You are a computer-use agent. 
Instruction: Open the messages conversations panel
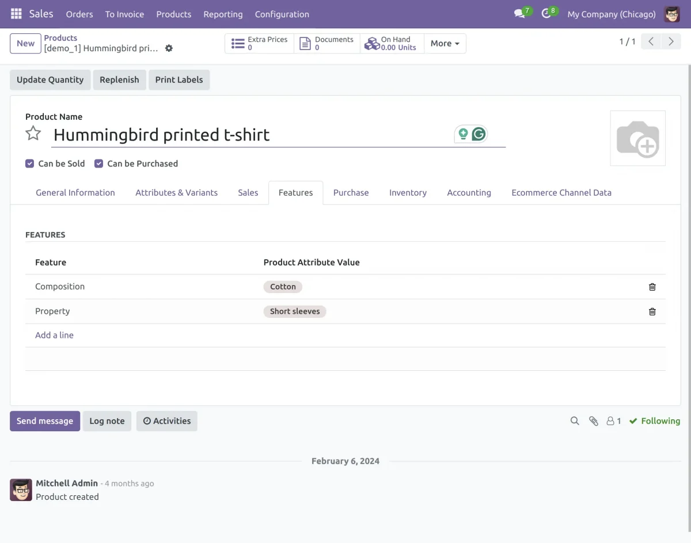click(x=519, y=14)
